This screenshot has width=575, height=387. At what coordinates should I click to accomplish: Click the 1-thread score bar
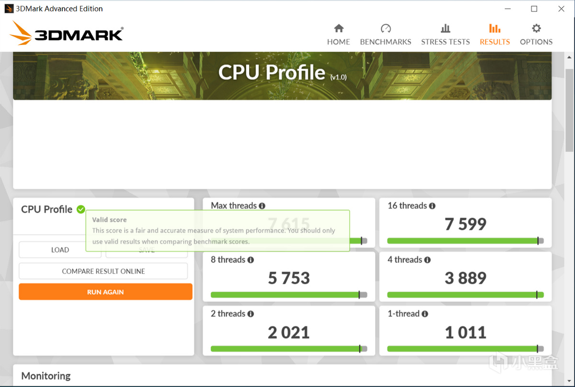(x=465, y=349)
